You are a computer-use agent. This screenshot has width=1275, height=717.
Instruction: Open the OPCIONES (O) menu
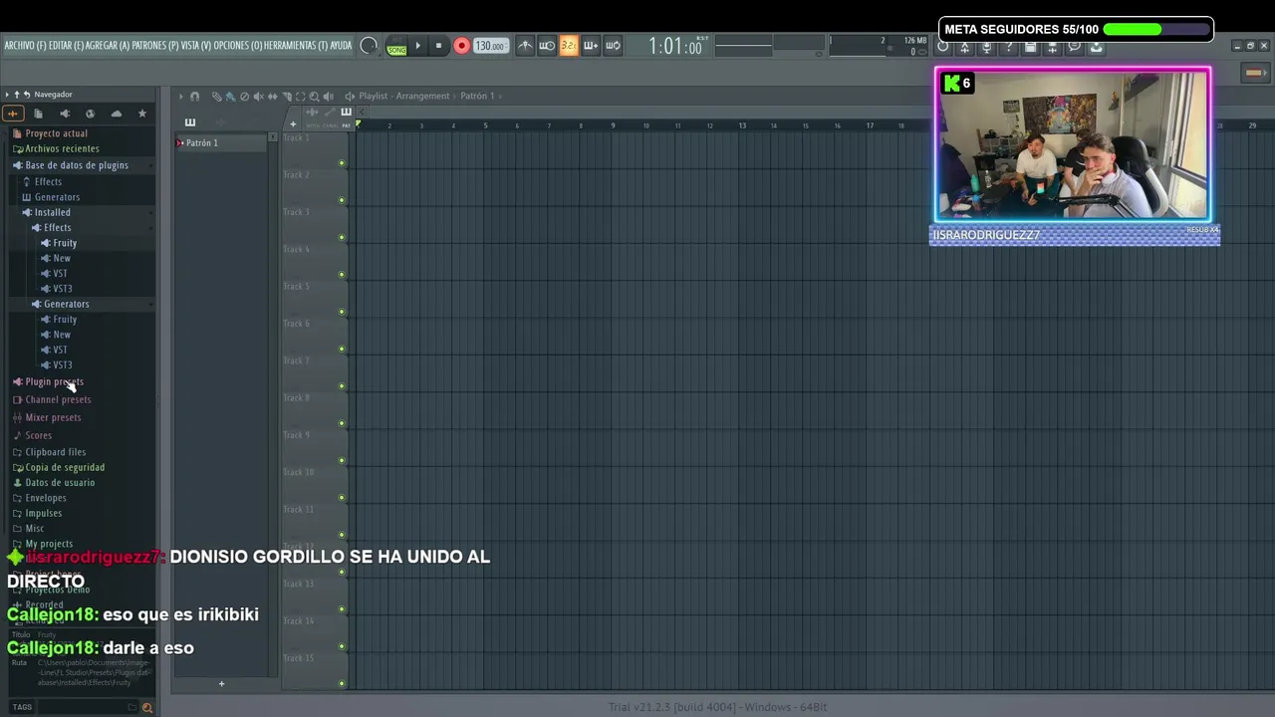tap(238, 46)
